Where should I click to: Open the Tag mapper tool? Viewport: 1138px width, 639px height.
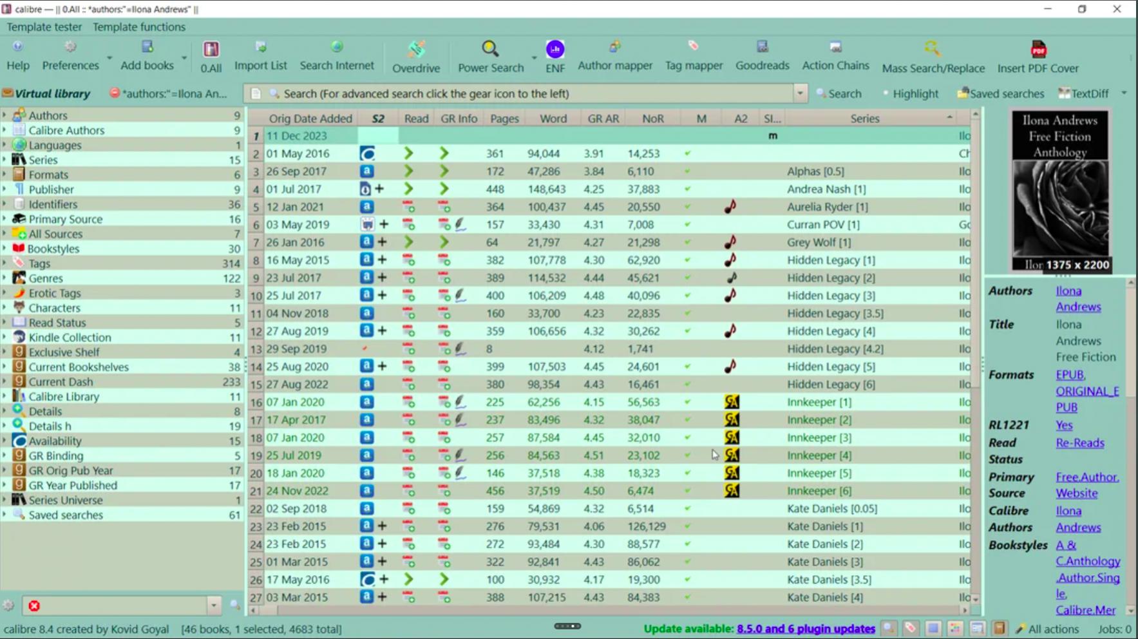(694, 55)
